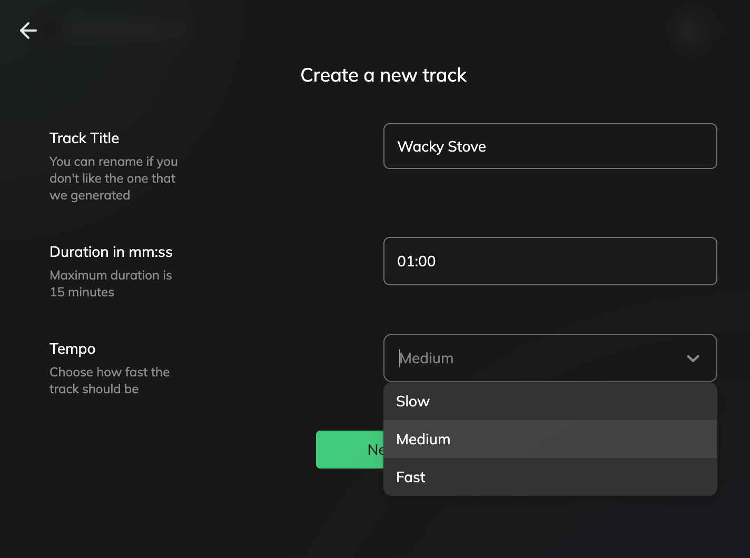The height and width of the screenshot is (558, 750).
Task: Collapse the Tempo dropdown using its chevron
Action: pyautogui.click(x=693, y=358)
